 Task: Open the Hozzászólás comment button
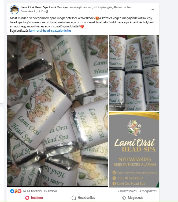[x=83, y=198]
